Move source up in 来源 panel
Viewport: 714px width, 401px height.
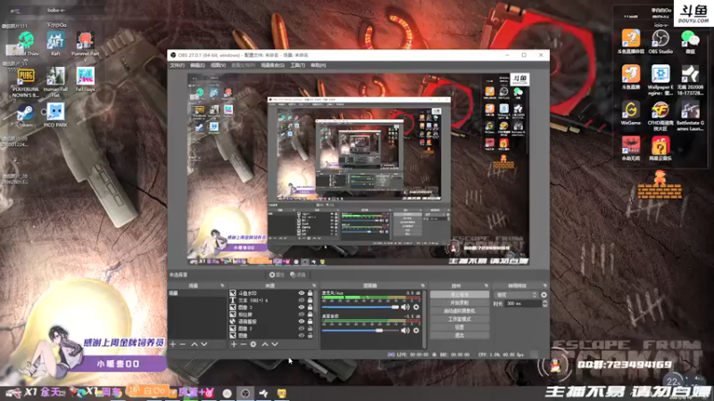265,345
